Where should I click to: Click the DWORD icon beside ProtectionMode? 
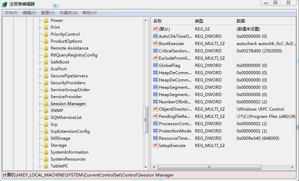point(155,131)
